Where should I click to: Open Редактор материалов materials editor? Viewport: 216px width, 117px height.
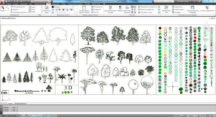pos(146,9)
